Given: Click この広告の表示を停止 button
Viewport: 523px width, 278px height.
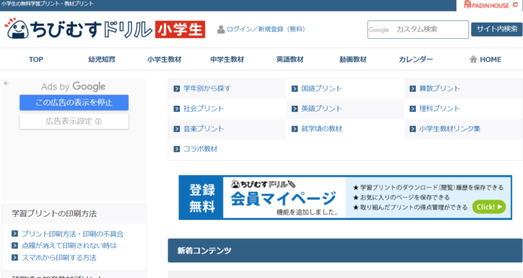Looking at the screenshot, I should tap(74, 102).
